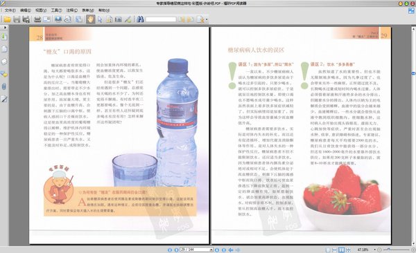The image size is (416, 253).
Task: Open the 注释 (Comments) menu
Action: (71, 10)
